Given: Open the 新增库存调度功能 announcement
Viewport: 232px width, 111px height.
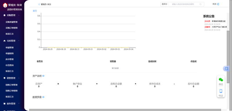Looking at the screenshot, I should 219,21.
